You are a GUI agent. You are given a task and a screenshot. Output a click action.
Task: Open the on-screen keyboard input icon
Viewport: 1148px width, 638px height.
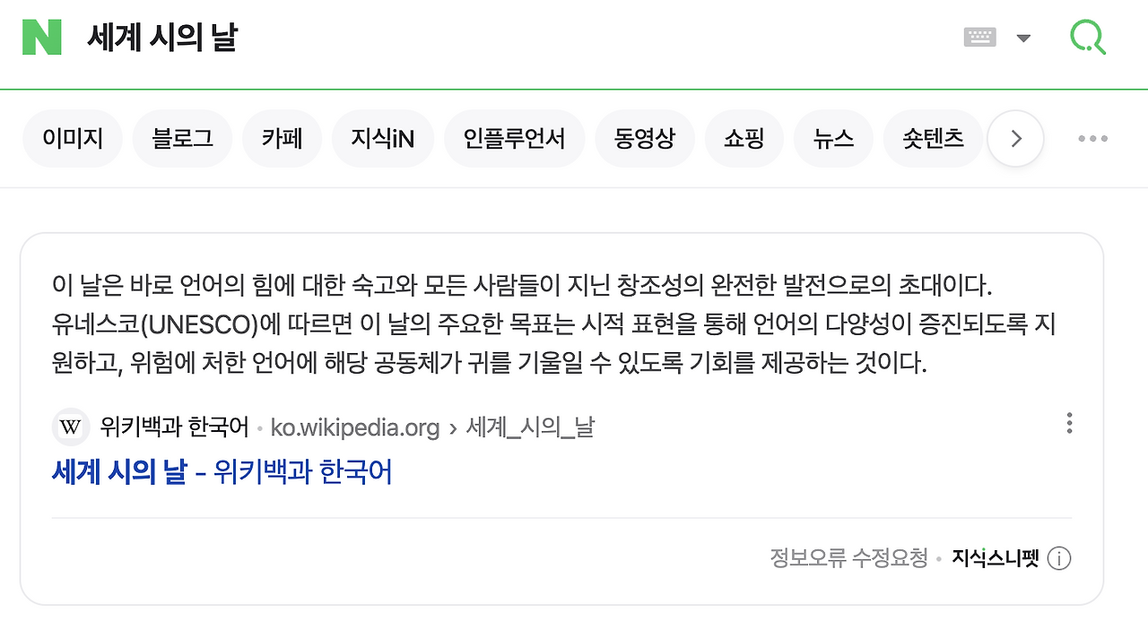(x=979, y=36)
